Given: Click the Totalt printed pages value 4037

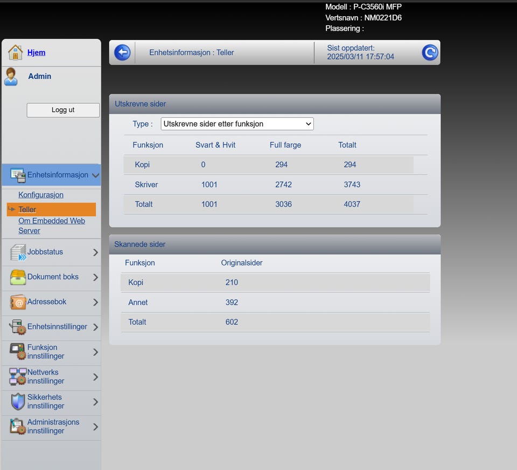Looking at the screenshot, I should pyautogui.click(x=352, y=204).
